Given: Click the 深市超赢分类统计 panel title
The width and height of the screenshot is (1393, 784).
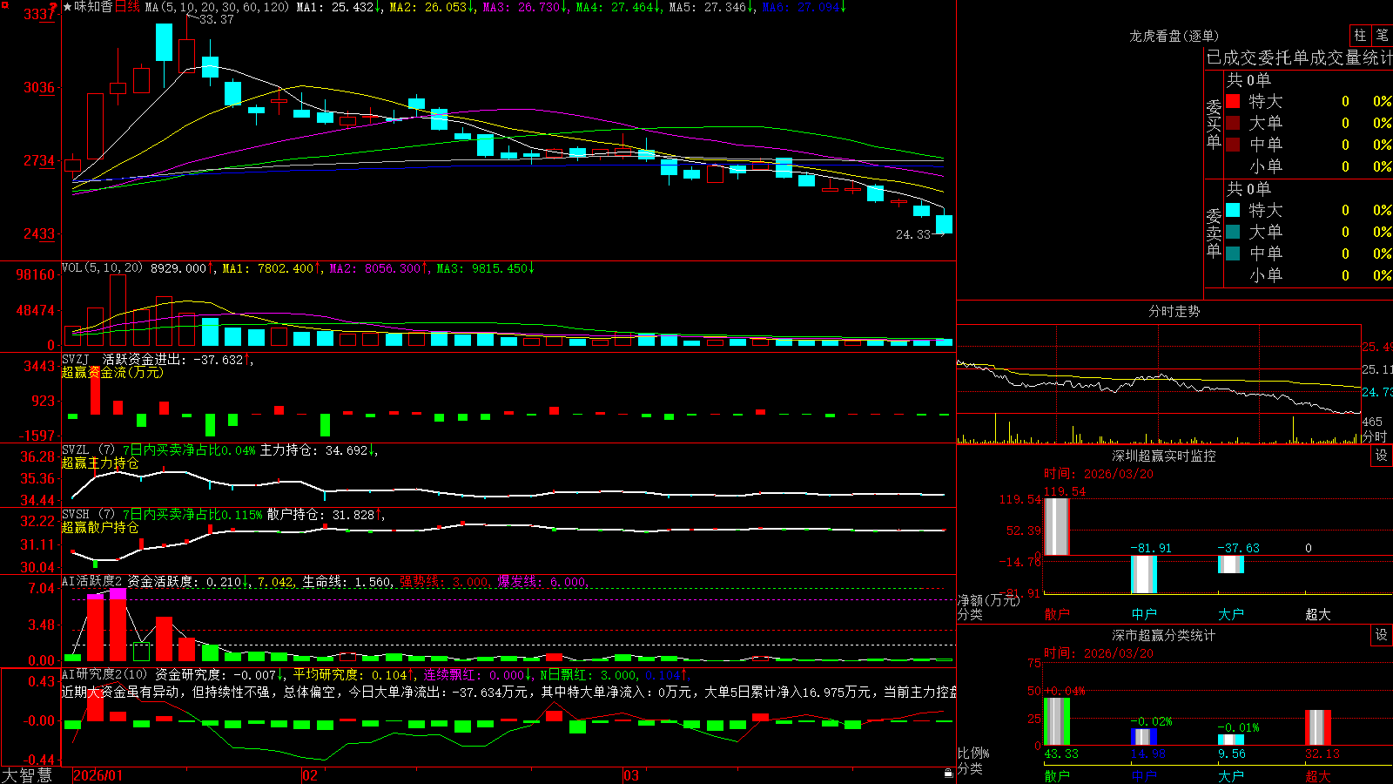Looking at the screenshot, I should point(1163,635).
